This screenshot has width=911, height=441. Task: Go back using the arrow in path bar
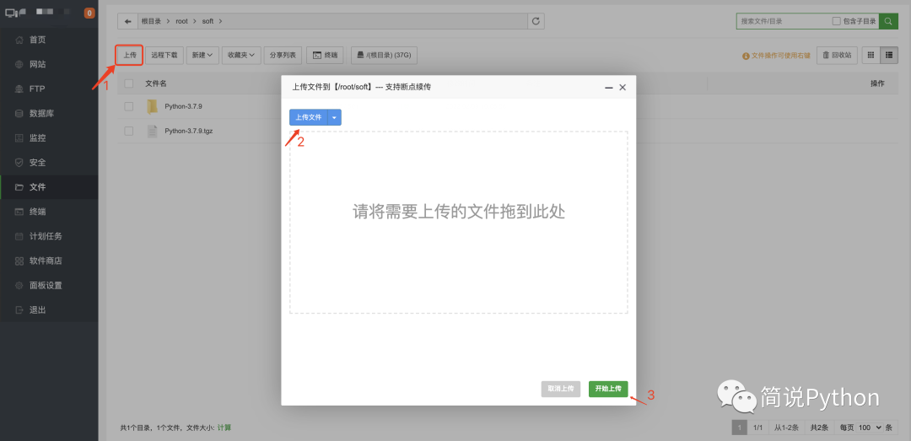click(127, 21)
